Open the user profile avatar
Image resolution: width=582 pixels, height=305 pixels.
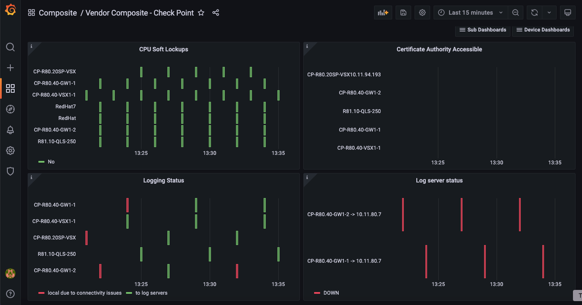point(10,273)
